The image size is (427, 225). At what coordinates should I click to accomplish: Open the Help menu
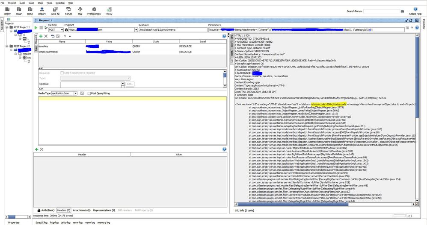click(70, 3)
